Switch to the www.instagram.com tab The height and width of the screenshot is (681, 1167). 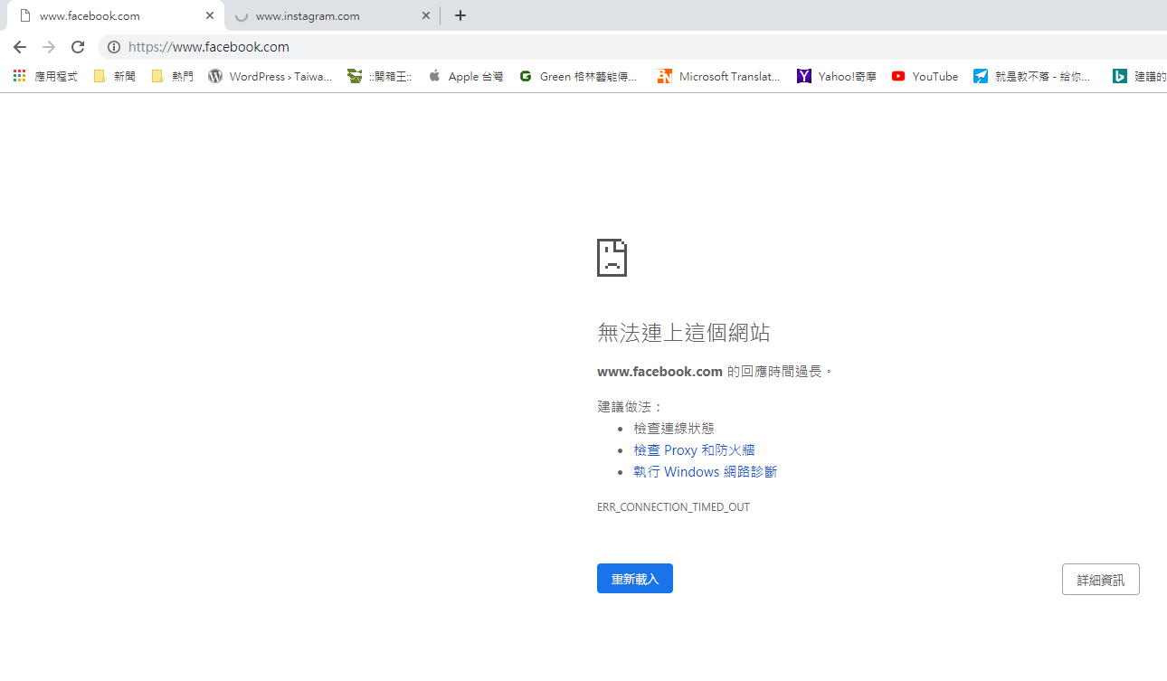pyautogui.click(x=332, y=16)
